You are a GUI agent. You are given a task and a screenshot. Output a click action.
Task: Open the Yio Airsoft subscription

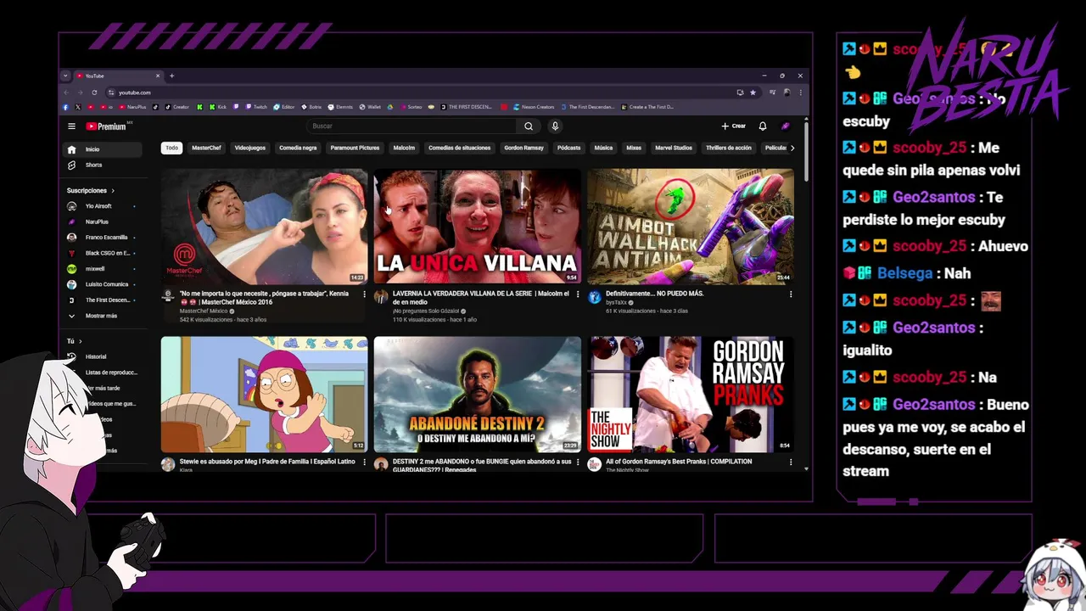(102, 206)
